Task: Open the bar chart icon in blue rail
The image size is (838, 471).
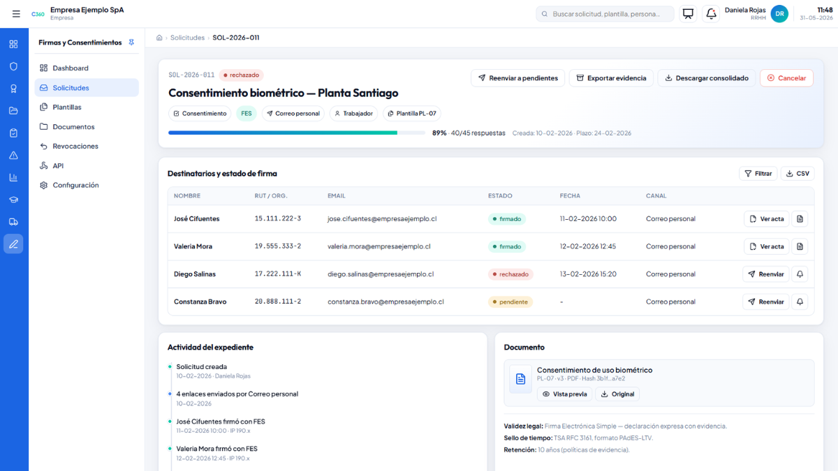Action: point(13,177)
